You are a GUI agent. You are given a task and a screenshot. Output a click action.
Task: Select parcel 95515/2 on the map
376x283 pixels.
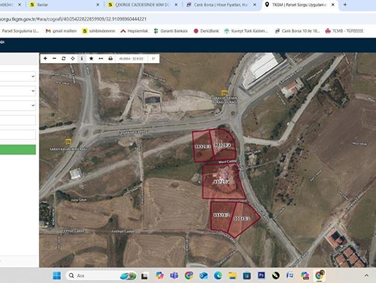pos(222,215)
